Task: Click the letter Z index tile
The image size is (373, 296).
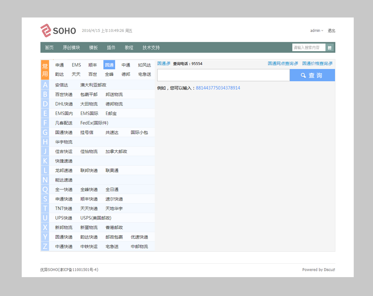Action: pyautogui.click(x=45, y=246)
